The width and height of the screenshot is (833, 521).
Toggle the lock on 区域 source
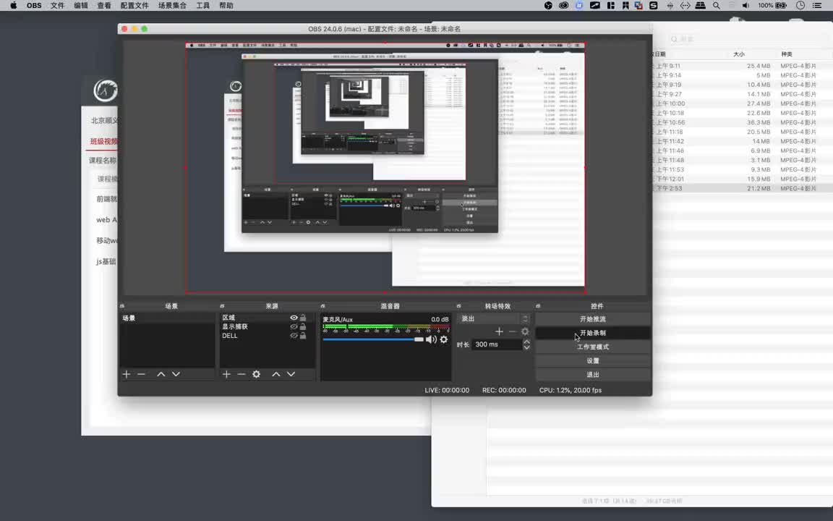click(303, 318)
